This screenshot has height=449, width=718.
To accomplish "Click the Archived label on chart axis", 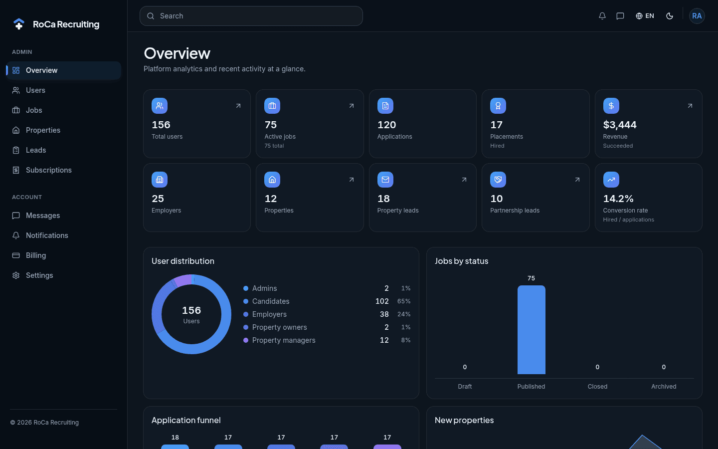I will (x=664, y=387).
